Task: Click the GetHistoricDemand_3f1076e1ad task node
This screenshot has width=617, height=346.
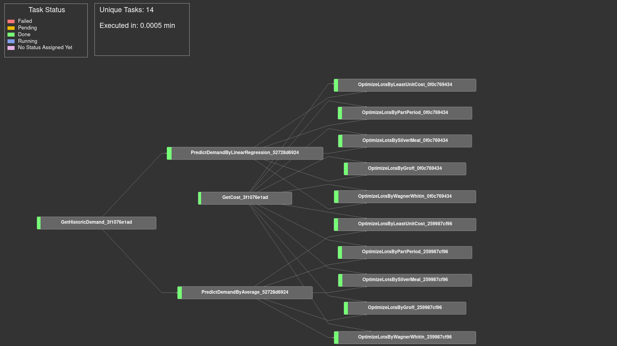Action: tap(96, 223)
